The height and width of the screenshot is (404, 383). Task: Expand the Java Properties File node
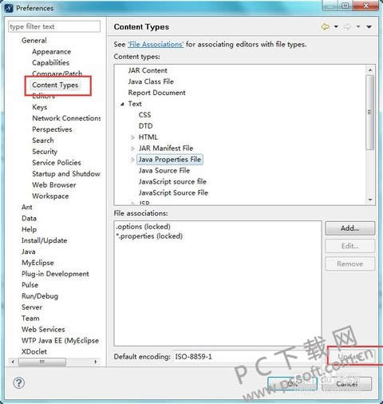[132, 160]
